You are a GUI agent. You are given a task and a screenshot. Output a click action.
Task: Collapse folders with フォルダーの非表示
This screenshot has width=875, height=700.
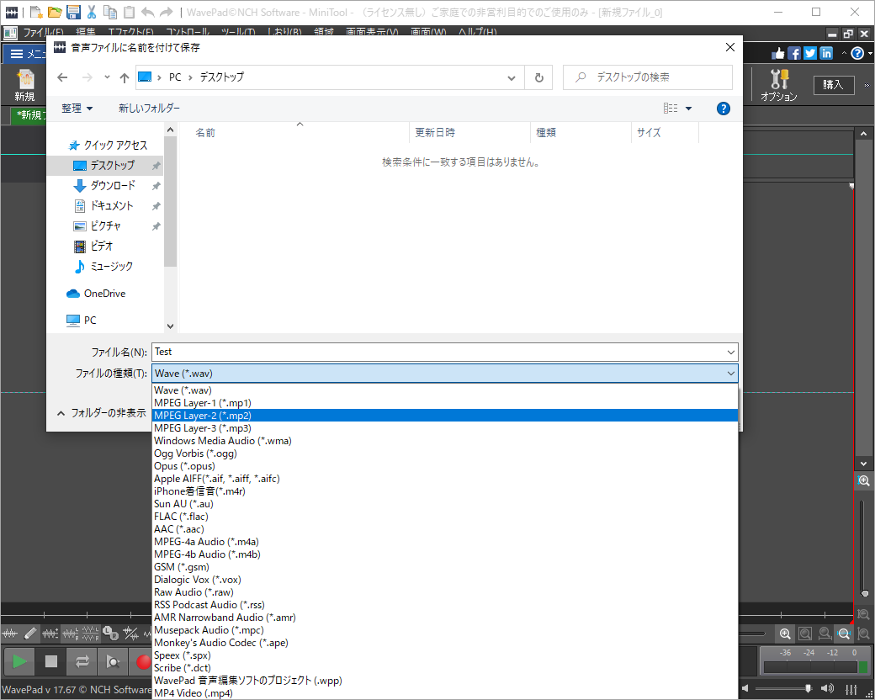(101, 413)
